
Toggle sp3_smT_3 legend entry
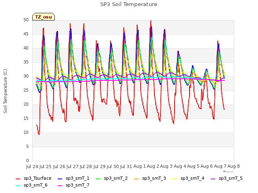click(x=150, y=179)
